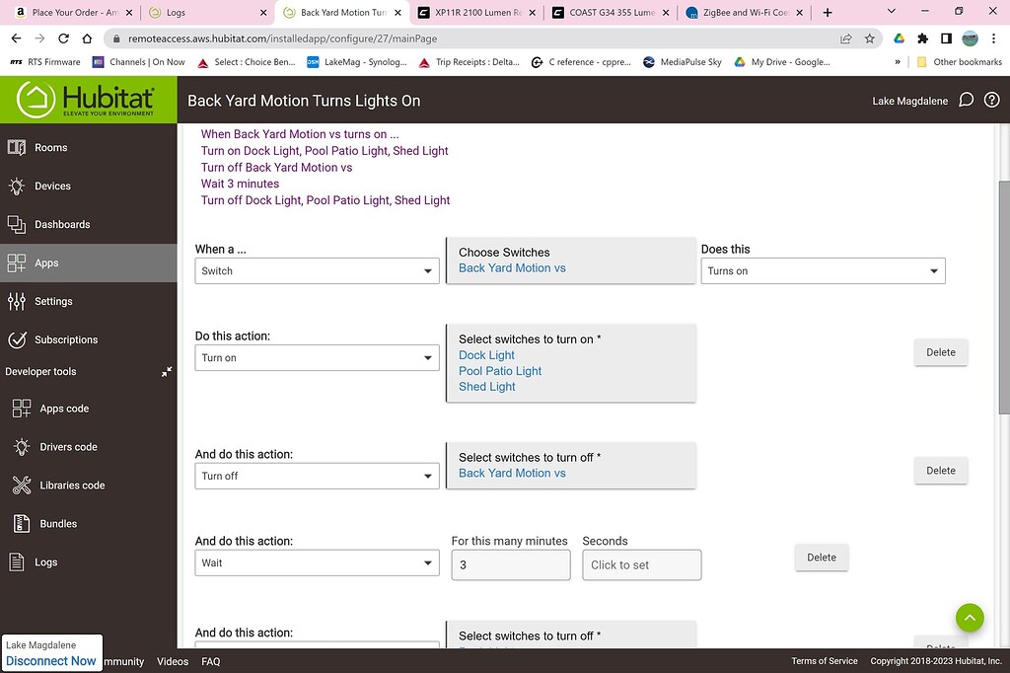This screenshot has width=1010, height=673.
Task: Click the Seconds 'Click to set' field
Action: 641,565
